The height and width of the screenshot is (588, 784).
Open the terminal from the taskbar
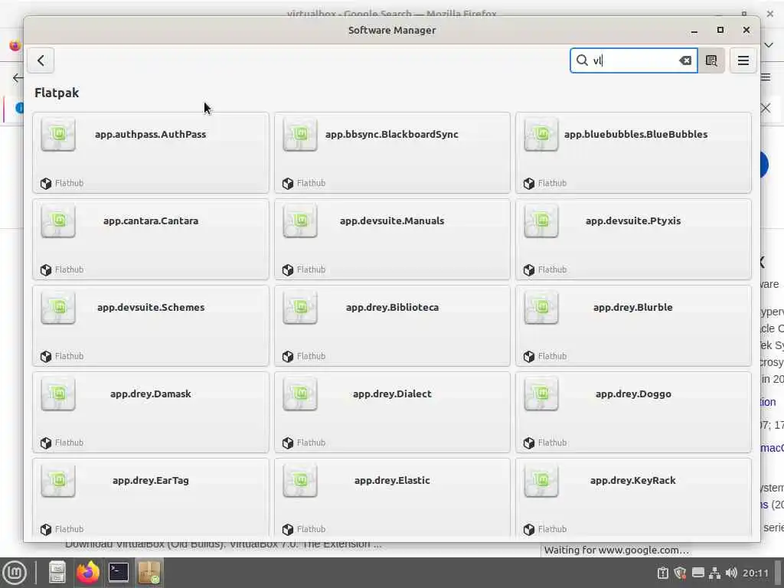tap(119, 573)
